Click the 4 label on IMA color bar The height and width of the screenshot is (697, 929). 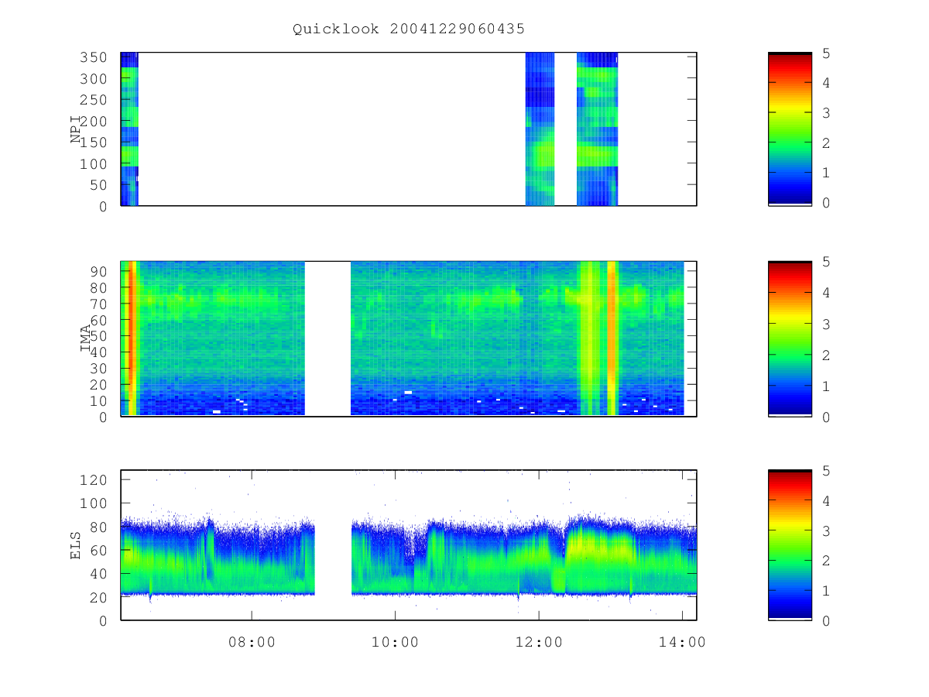pyautogui.click(x=824, y=293)
